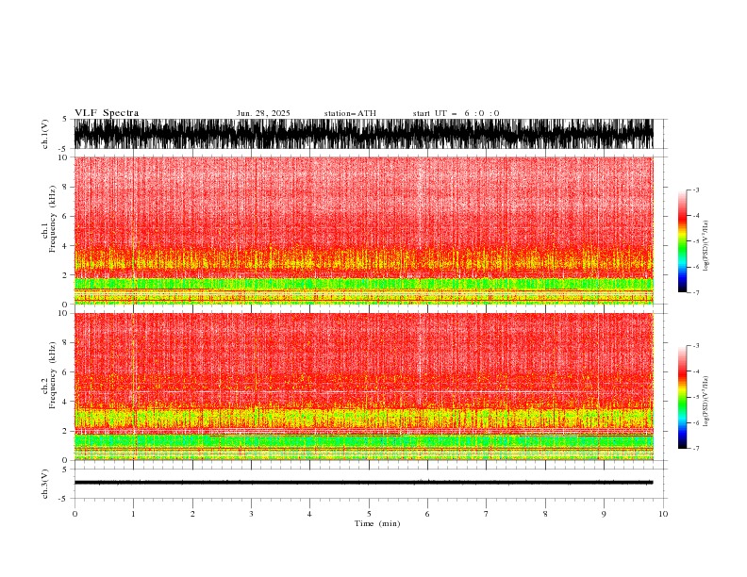Click the log(PSD) label next to ch.1 colorbar
The height and width of the screenshot is (577, 747).
pos(706,246)
